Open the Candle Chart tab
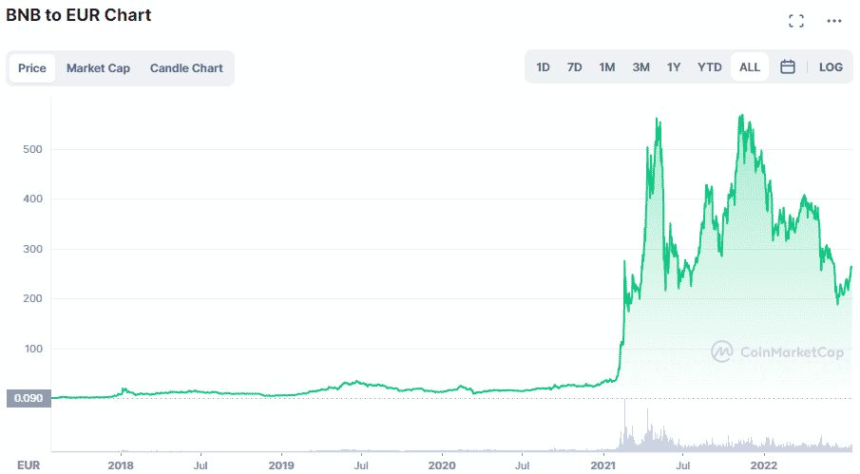Screen dimensions: 860x474 pos(186,68)
